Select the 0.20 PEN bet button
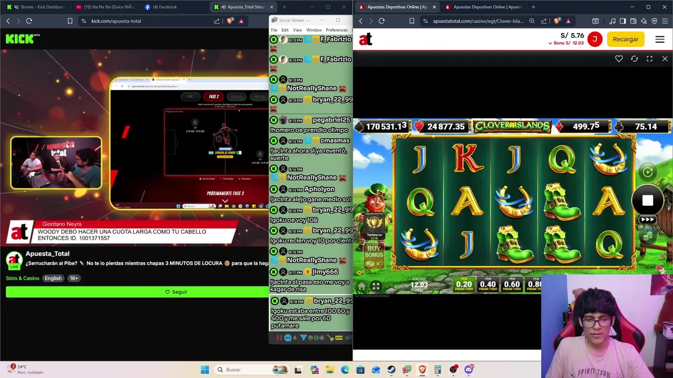 tap(464, 284)
